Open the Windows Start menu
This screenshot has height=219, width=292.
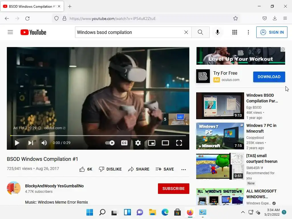[x=90, y=212]
